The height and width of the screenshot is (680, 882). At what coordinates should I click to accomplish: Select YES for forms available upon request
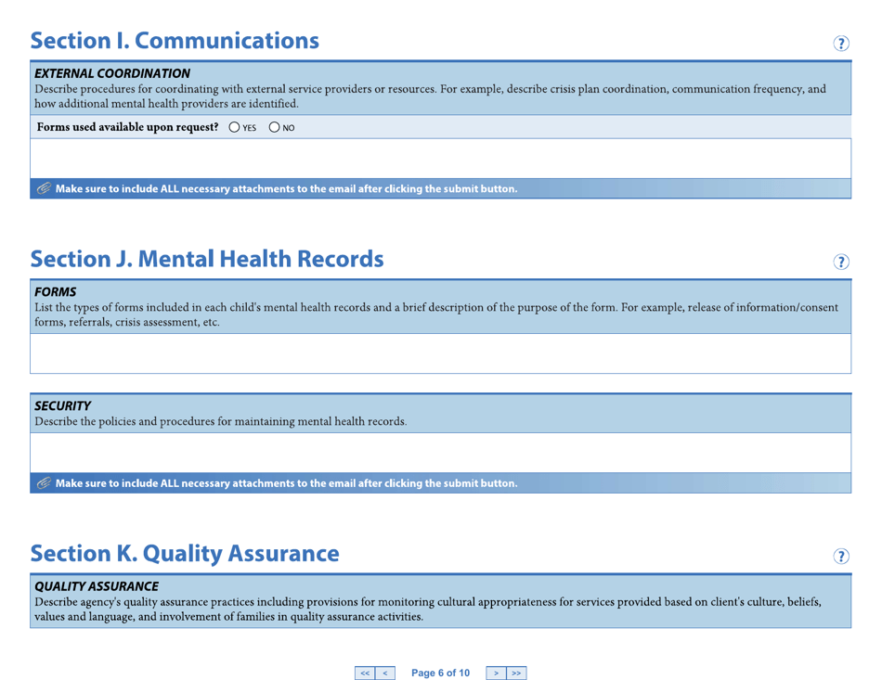234,127
